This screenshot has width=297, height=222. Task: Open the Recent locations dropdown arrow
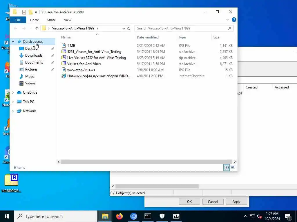coord(31,28)
